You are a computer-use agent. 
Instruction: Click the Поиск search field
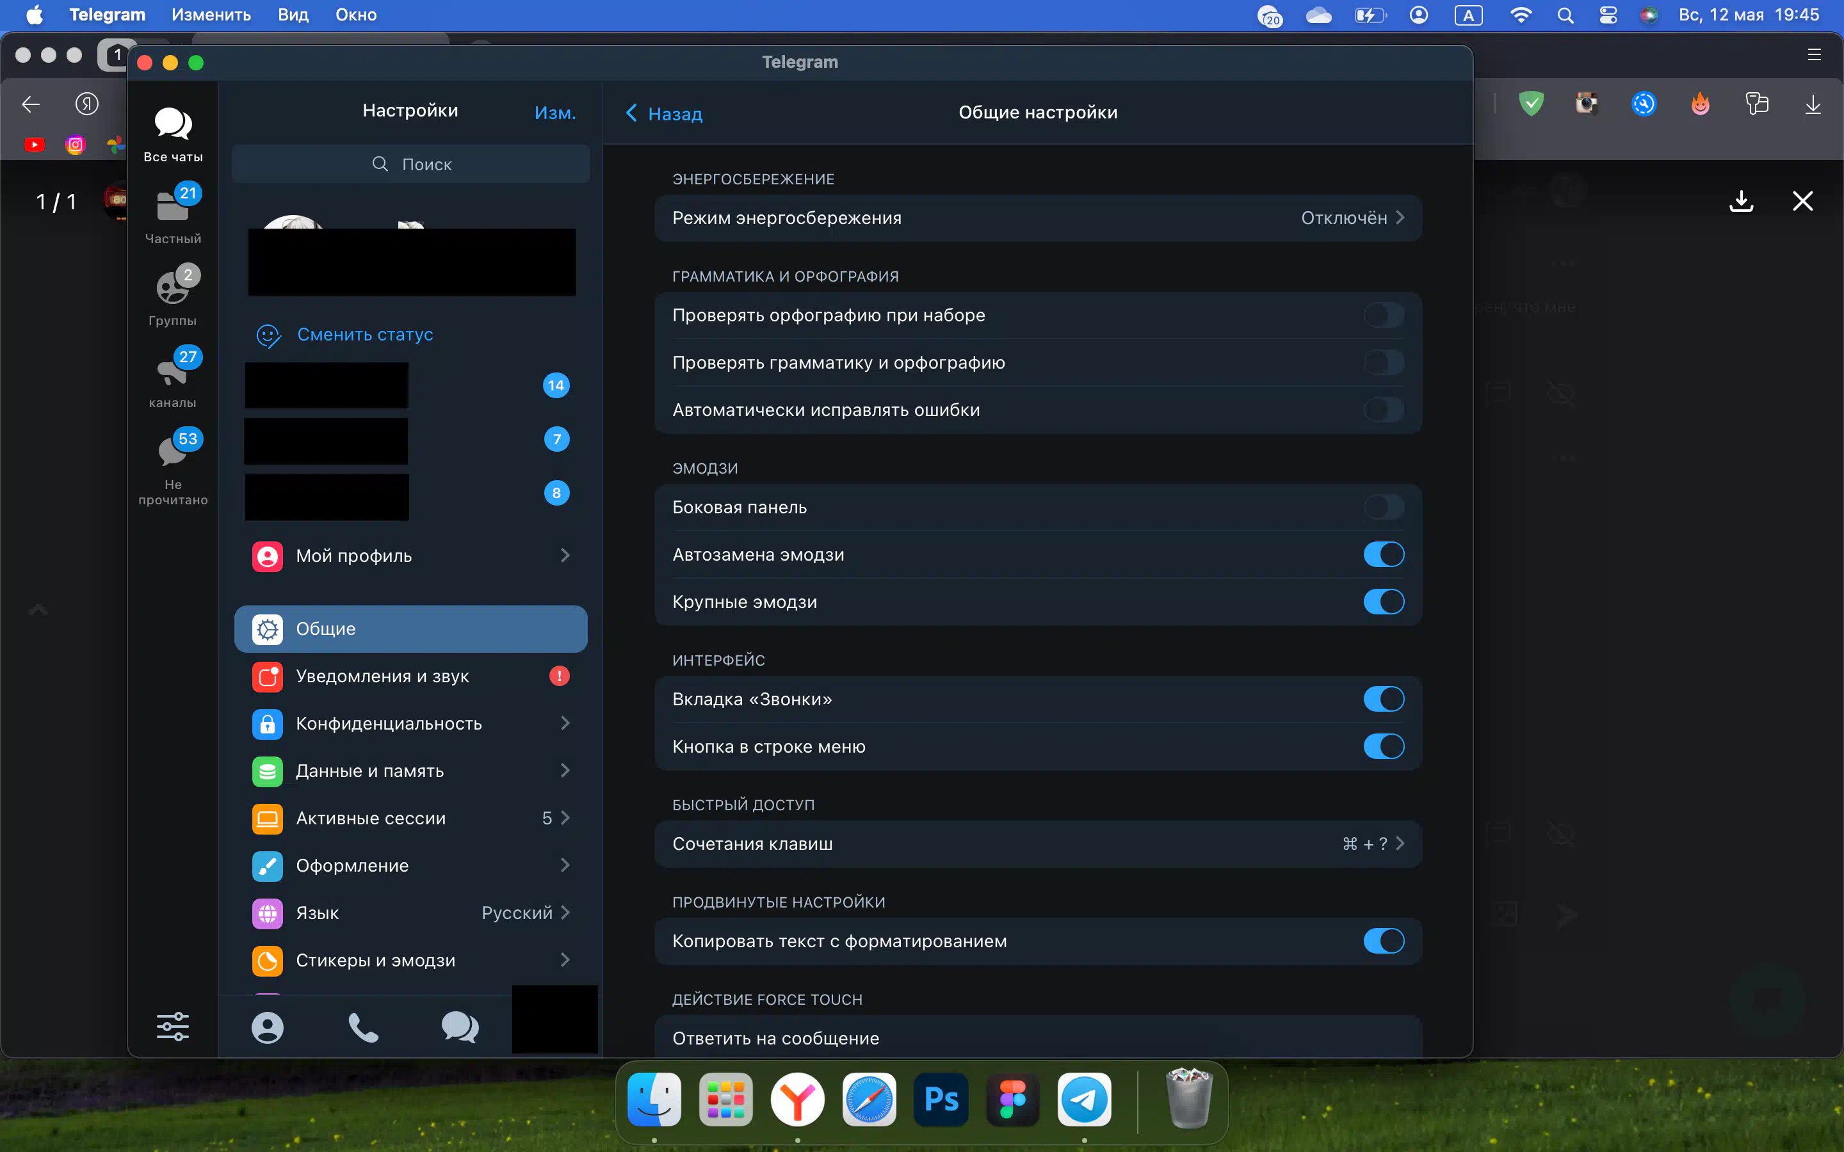coord(410,164)
